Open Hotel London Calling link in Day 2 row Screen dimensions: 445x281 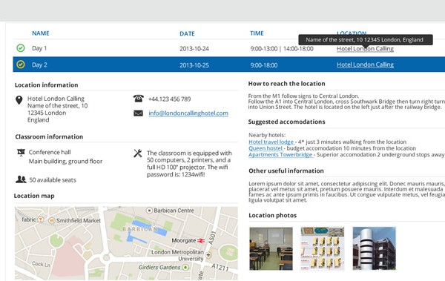[x=365, y=65]
